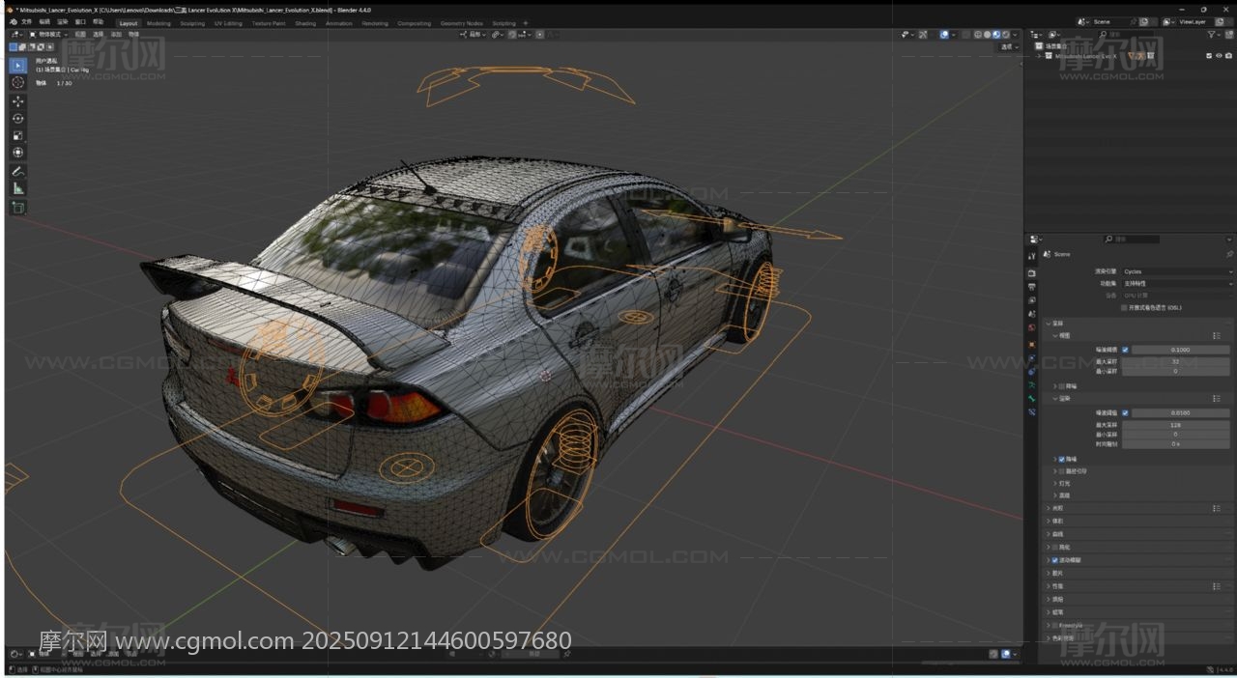Expand the 体积 panel
This screenshot has width=1237, height=678.
[1049, 521]
